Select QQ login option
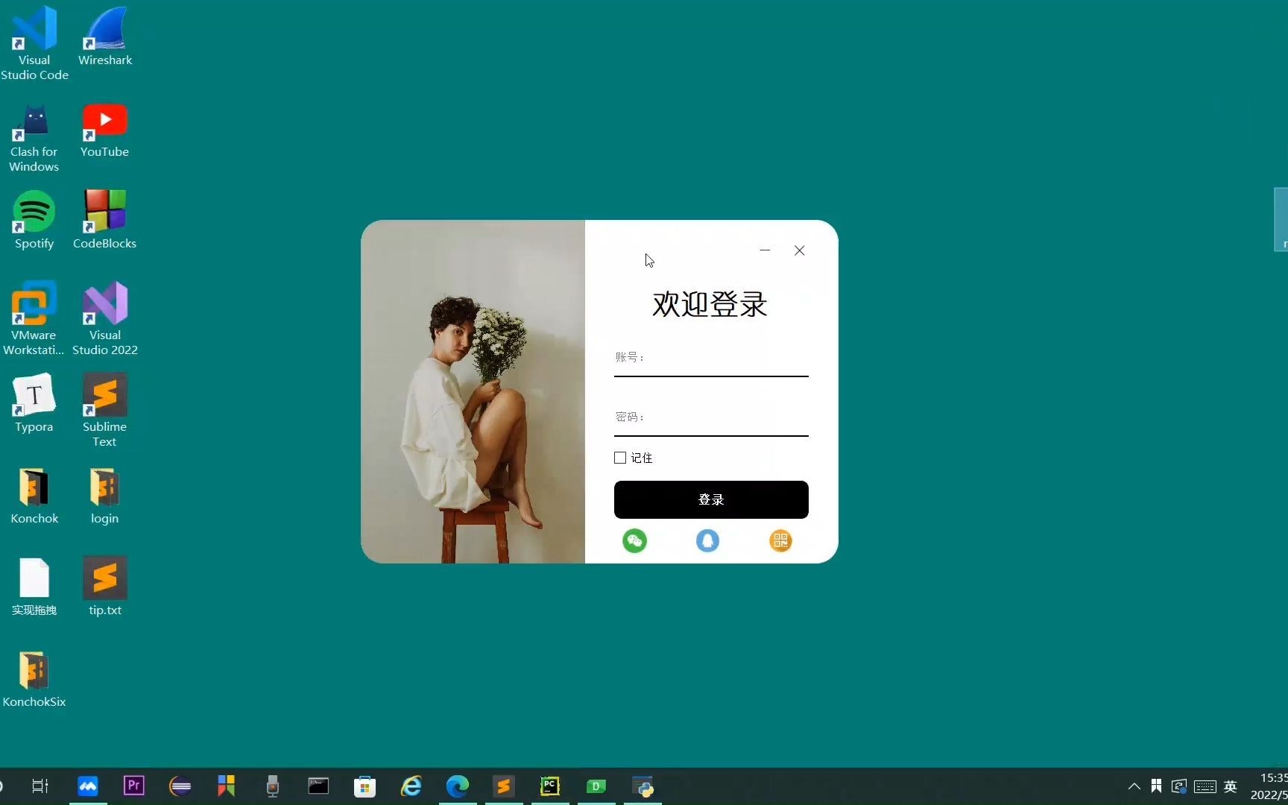Screen dimensions: 1288x805 pos(707,540)
